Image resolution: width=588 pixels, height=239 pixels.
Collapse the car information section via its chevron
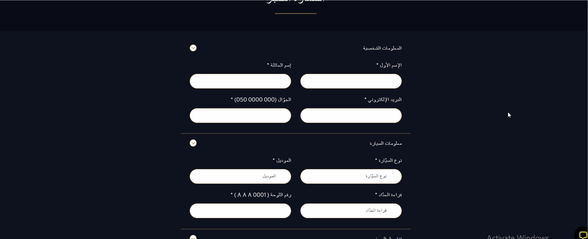coord(193,143)
